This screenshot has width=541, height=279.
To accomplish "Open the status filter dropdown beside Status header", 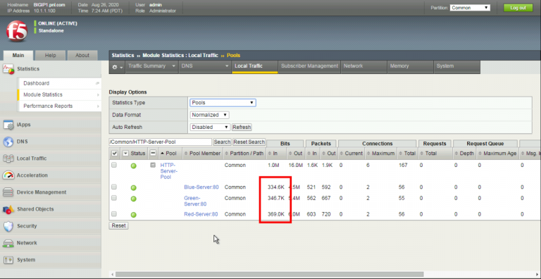I will tap(125, 153).
